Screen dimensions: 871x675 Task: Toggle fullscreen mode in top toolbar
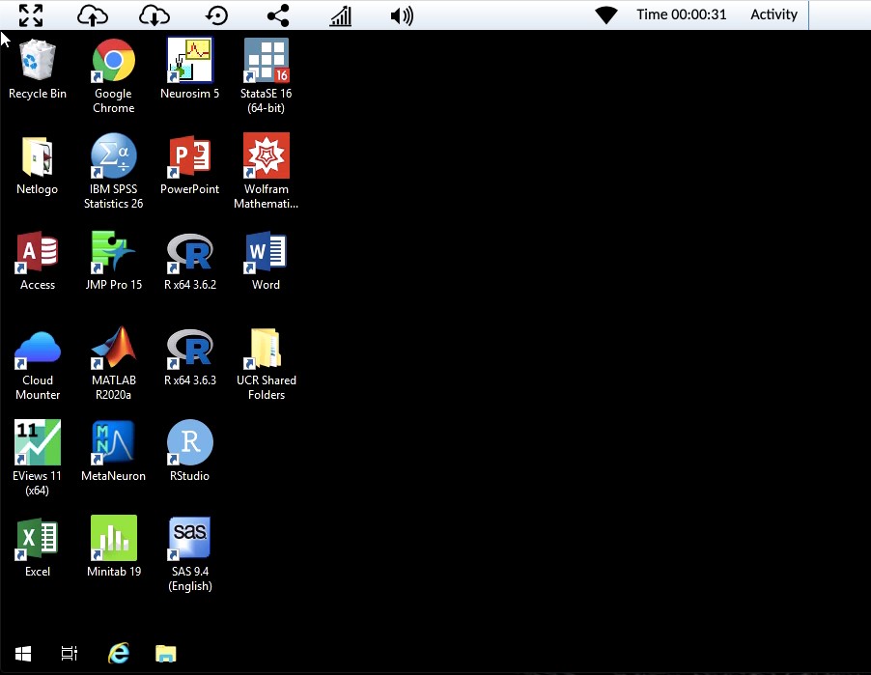pos(31,15)
